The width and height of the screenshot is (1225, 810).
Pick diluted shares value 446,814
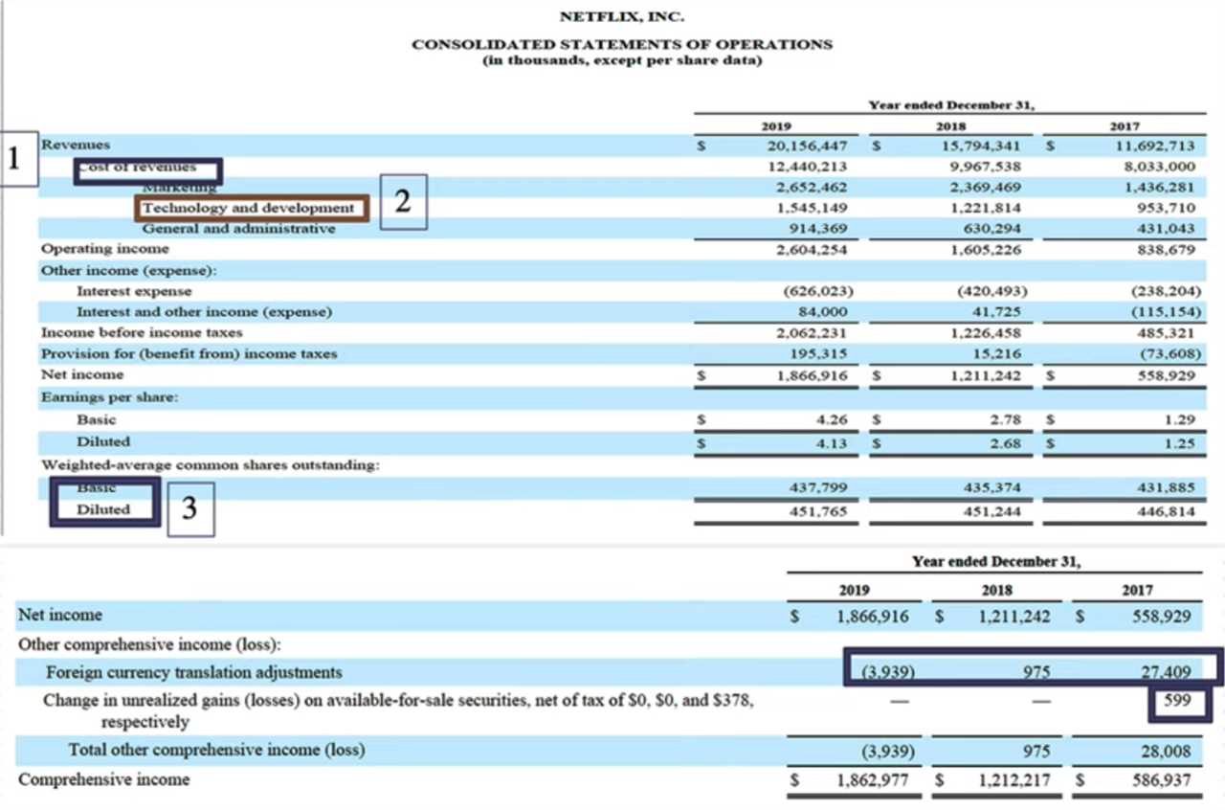(1166, 510)
